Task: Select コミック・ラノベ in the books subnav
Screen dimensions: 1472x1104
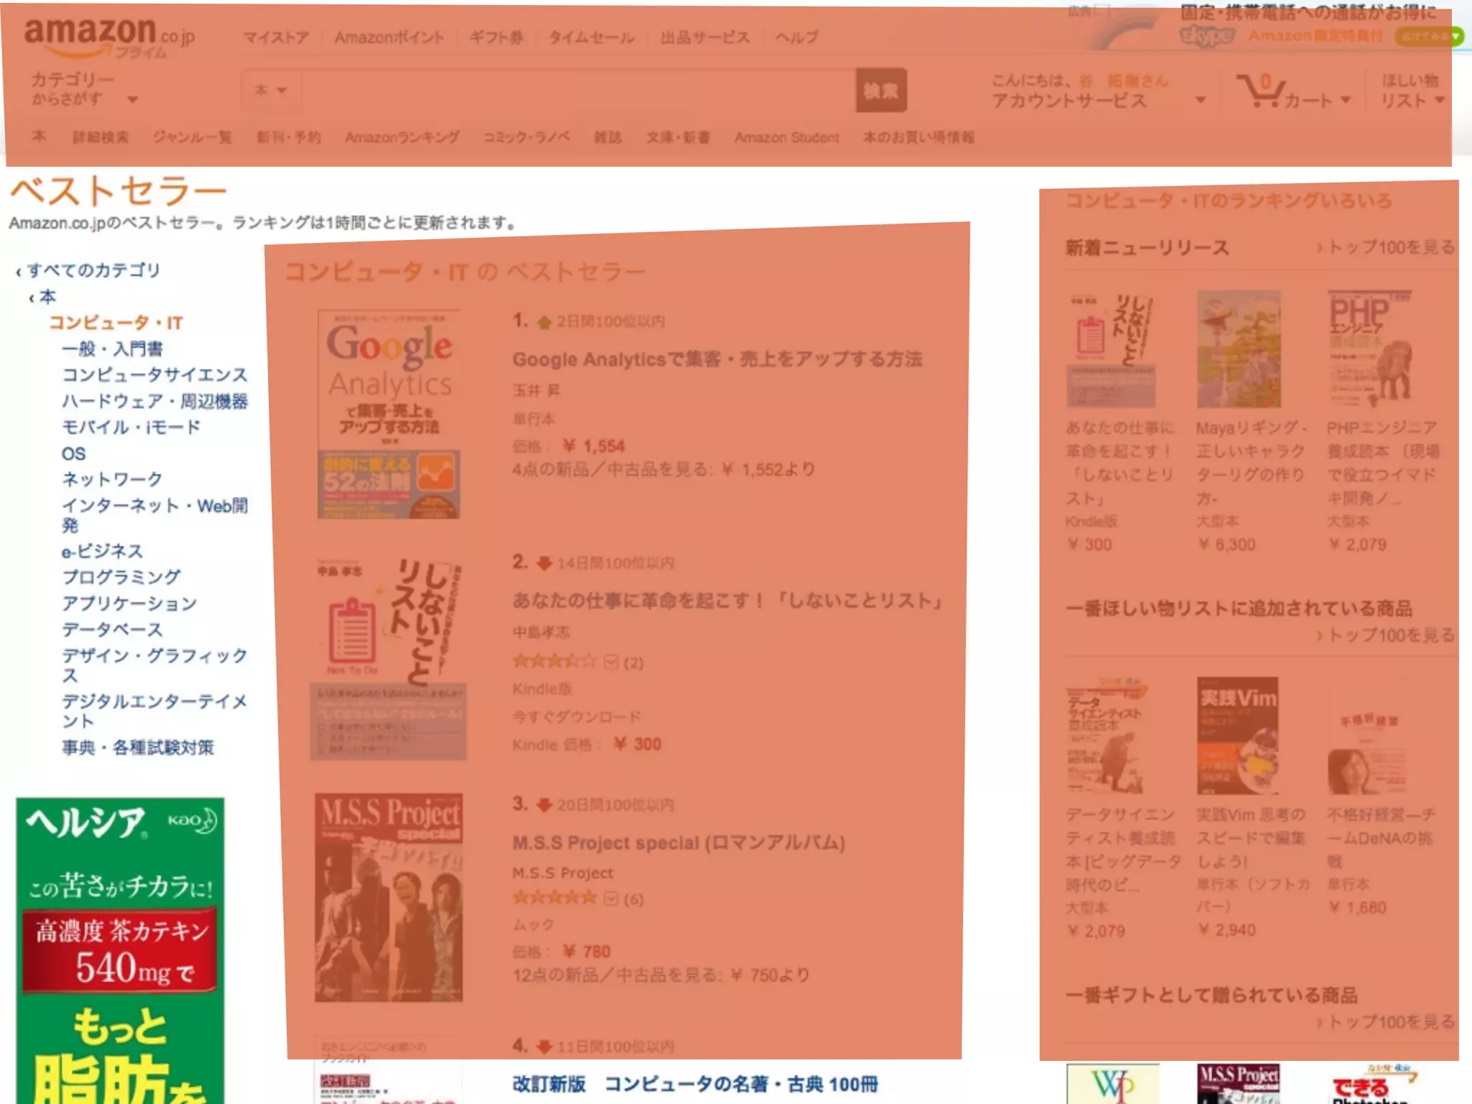Action: 527,137
